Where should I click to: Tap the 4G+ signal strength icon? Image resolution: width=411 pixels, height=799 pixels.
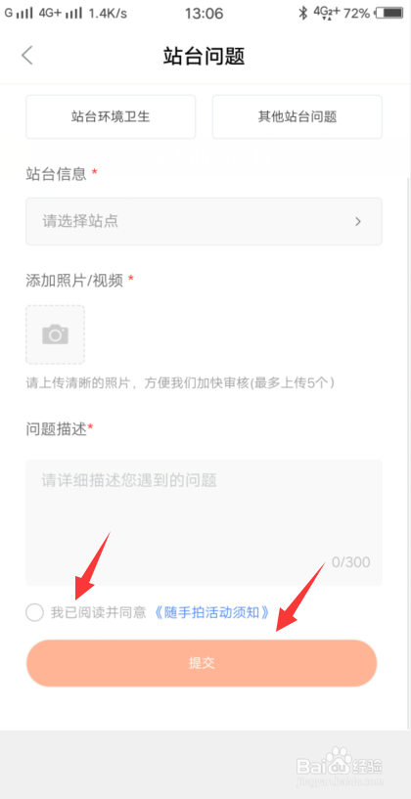[62, 14]
